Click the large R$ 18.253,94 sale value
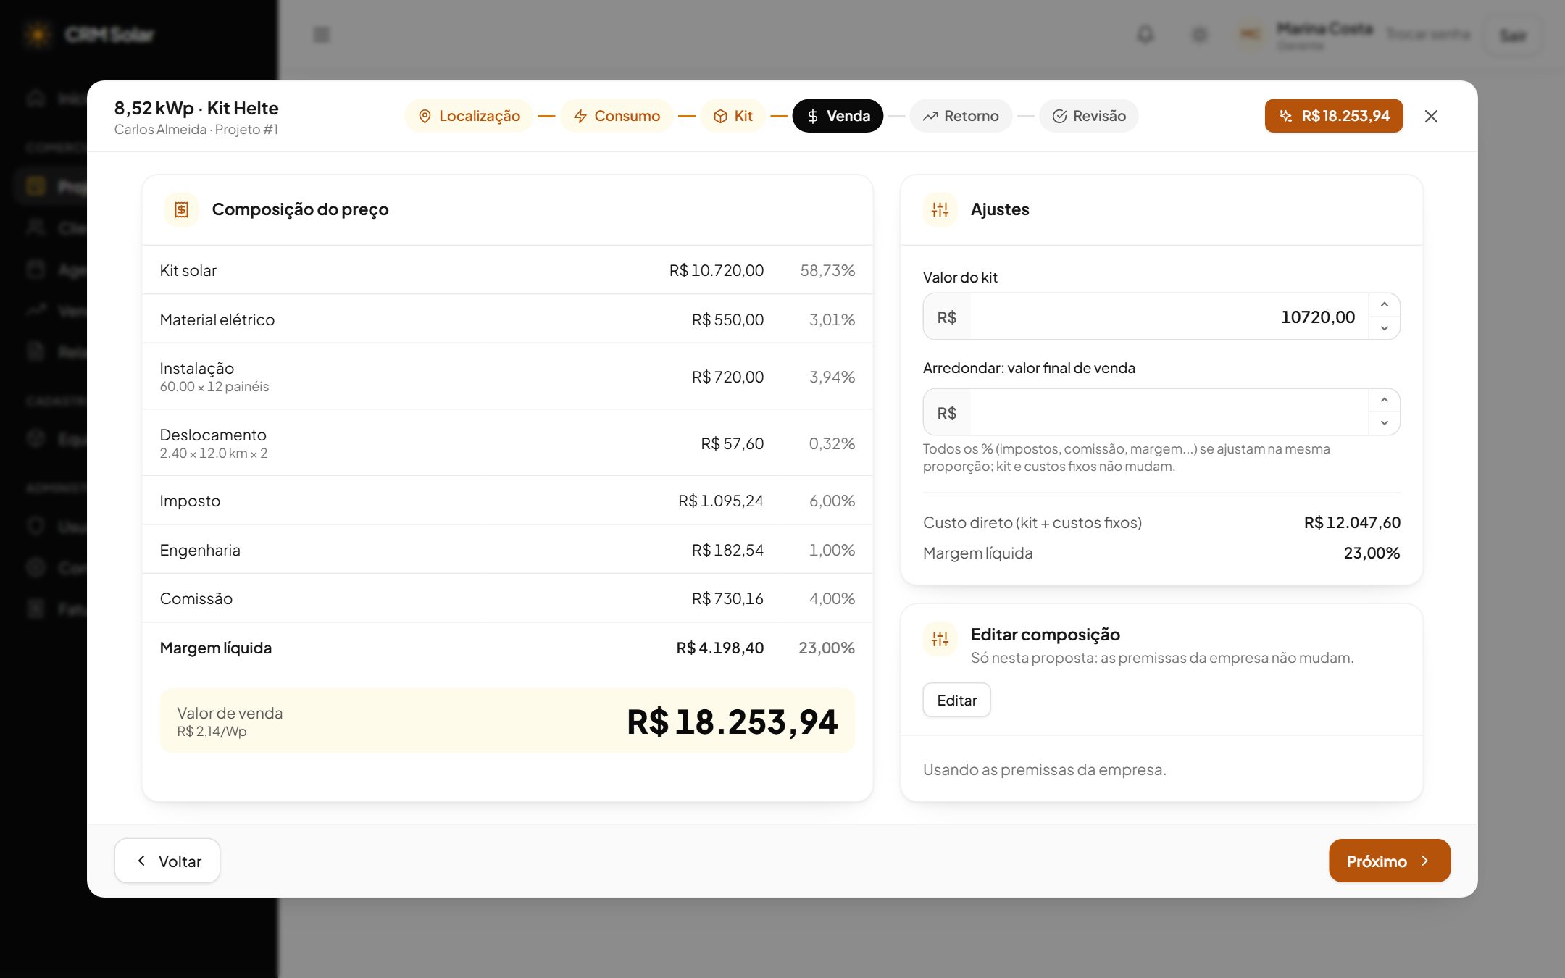Viewport: 1565px width, 978px height. 732,722
